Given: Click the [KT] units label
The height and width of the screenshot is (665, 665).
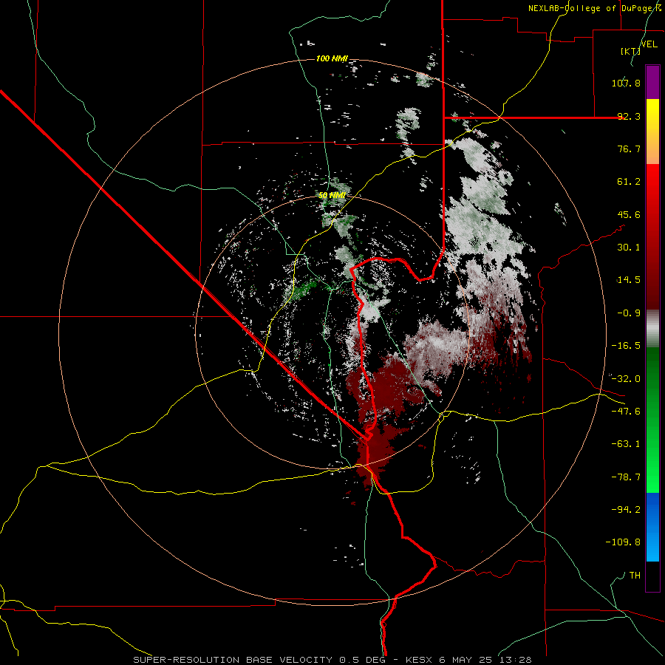Looking at the screenshot, I should point(630,51).
